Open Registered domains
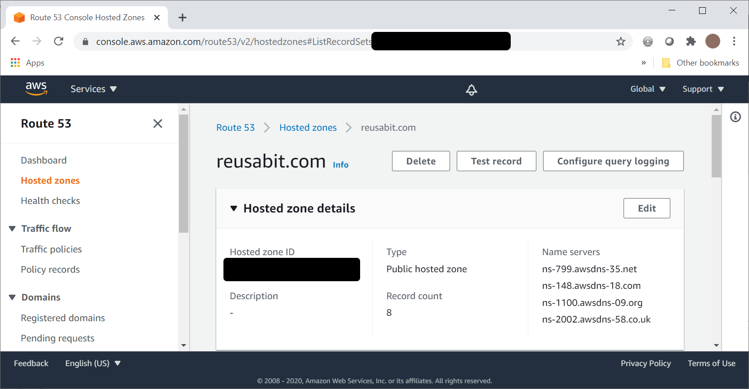The height and width of the screenshot is (389, 749). [x=63, y=318]
